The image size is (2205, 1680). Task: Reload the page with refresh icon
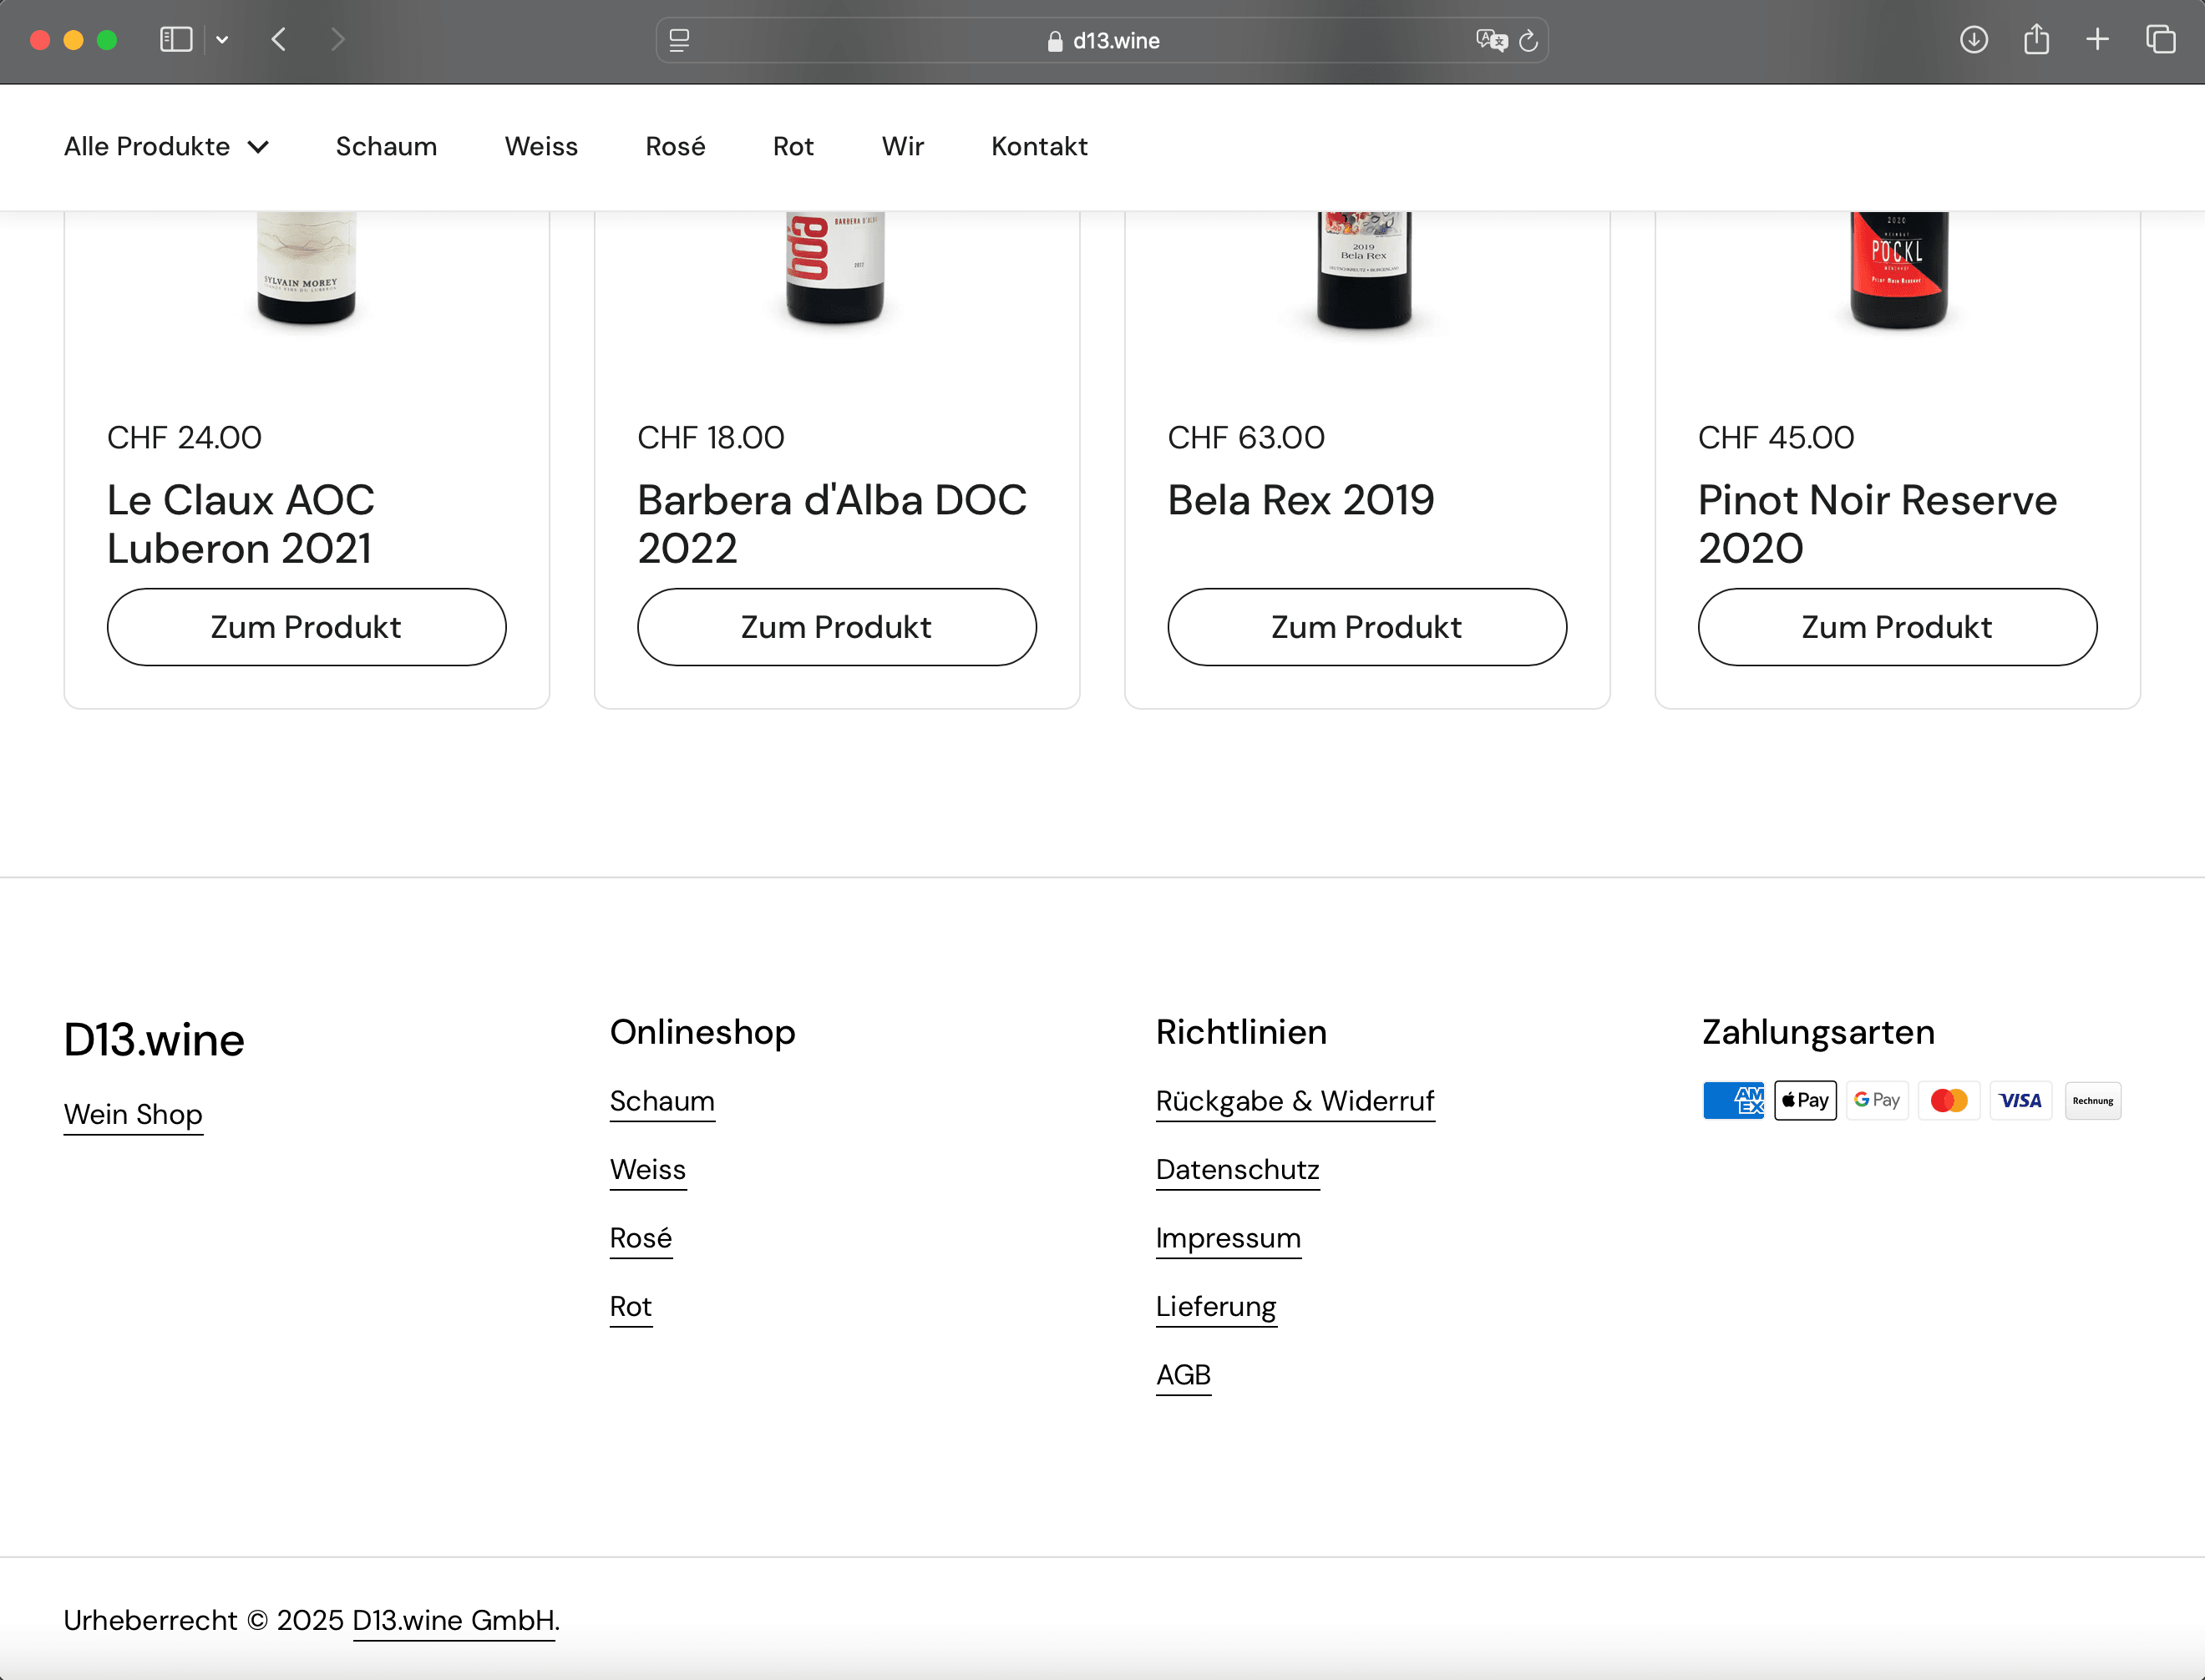[1529, 40]
